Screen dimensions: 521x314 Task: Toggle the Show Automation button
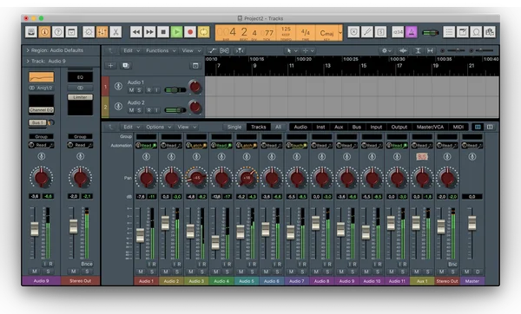pos(213,51)
